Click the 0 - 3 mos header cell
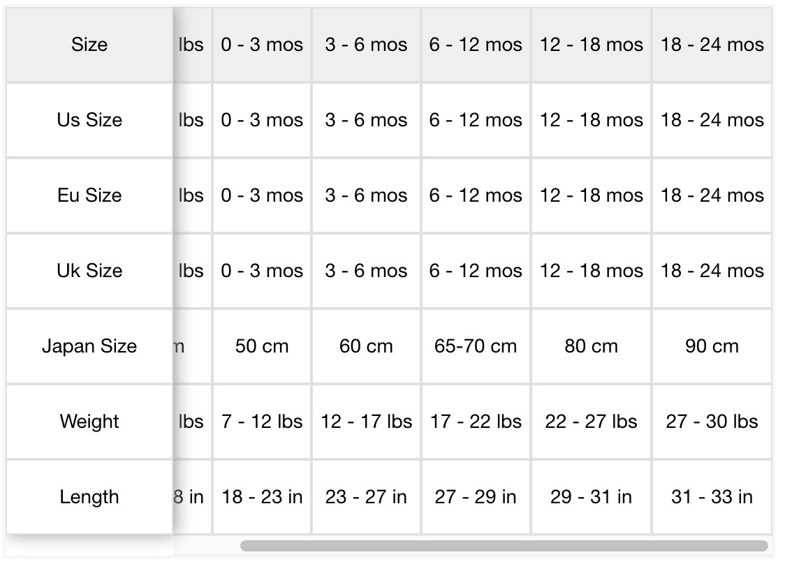This screenshot has height=564, width=785. (x=262, y=45)
